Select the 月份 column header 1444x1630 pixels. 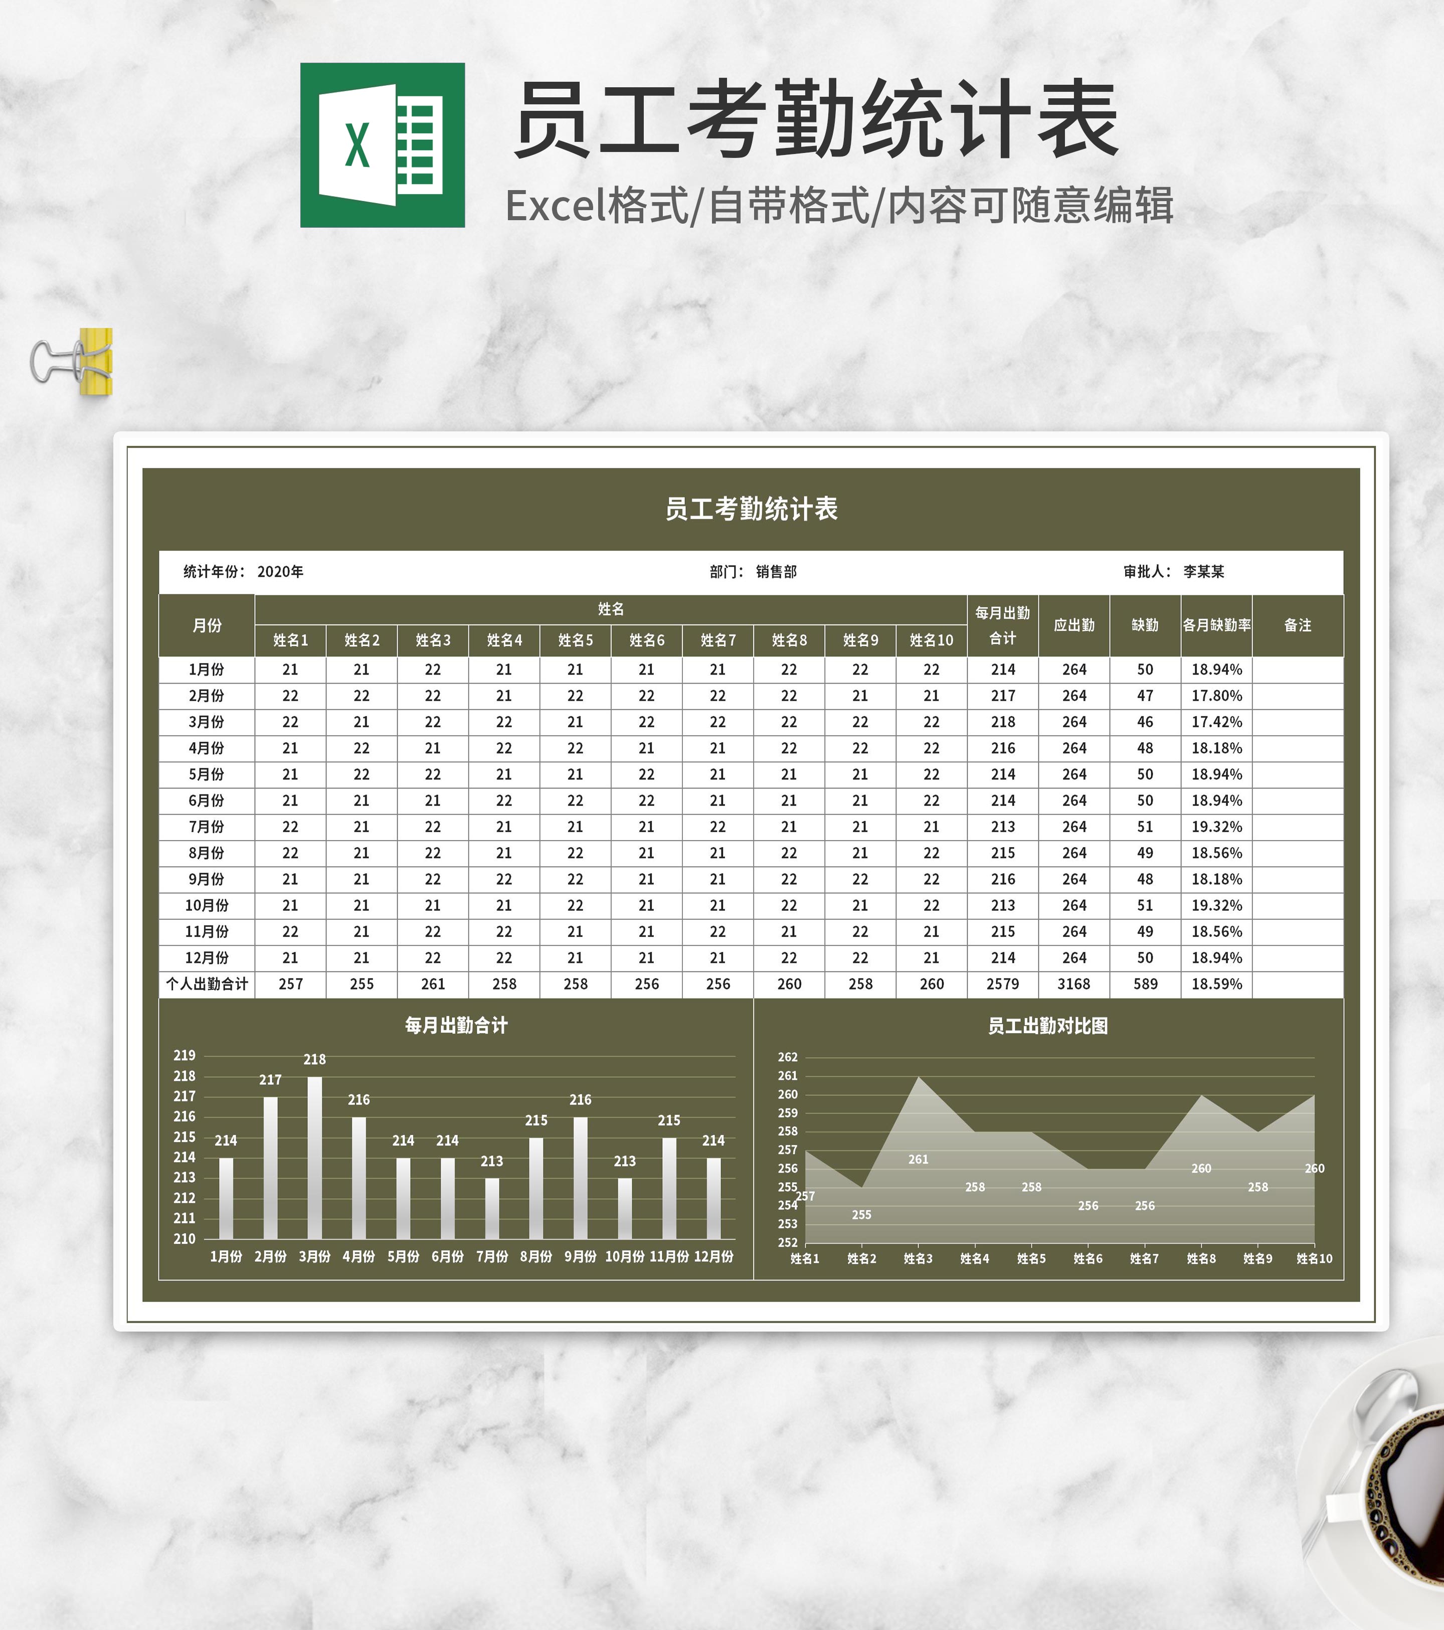point(207,626)
